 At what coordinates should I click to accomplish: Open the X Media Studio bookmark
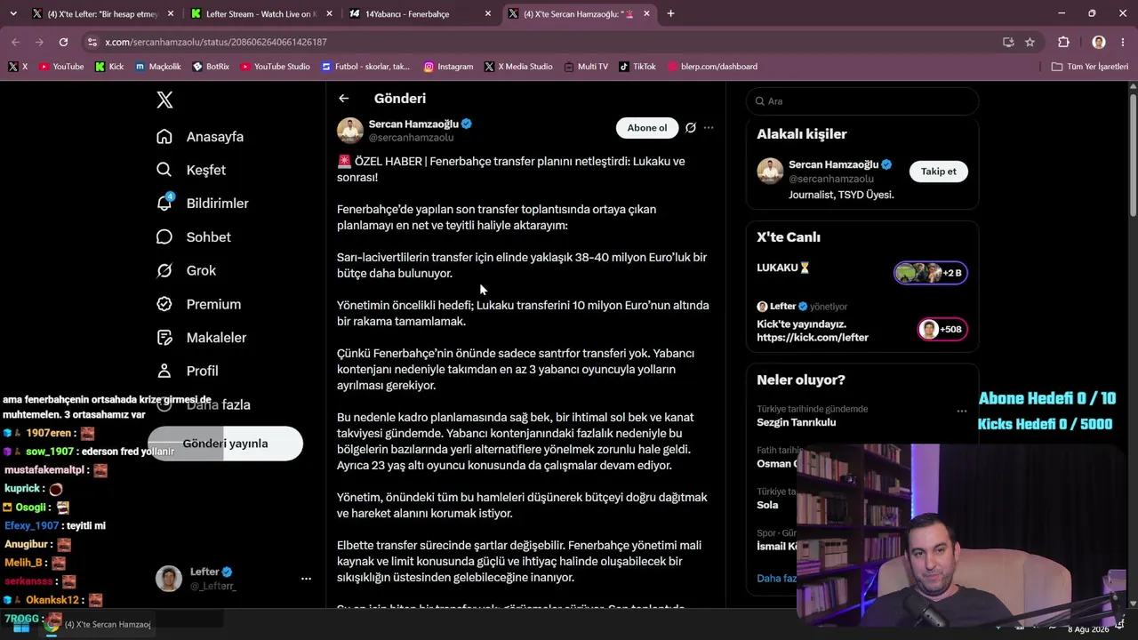pos(518,67)
